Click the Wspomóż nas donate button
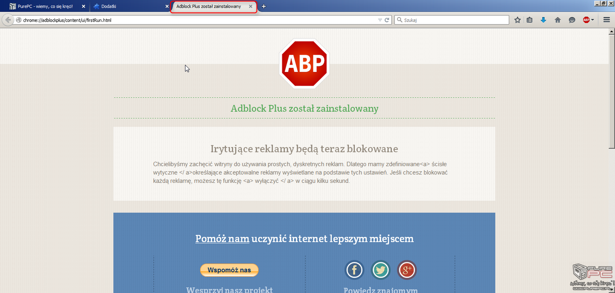This screenshot has width=615, height=293. 229,270
